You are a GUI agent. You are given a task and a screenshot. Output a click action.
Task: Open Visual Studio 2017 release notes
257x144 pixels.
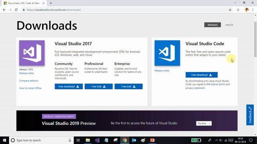point(27,73)
